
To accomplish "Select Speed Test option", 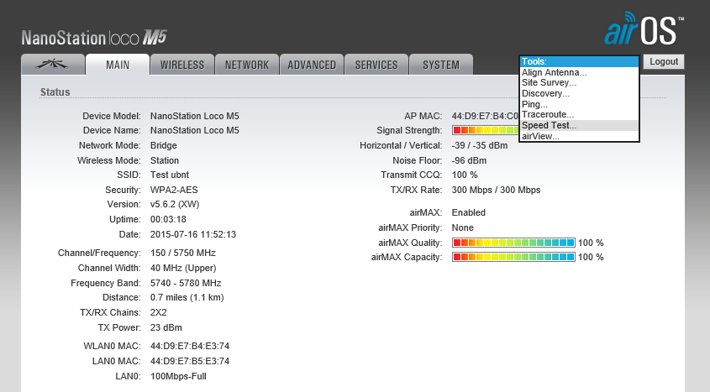I will pyautogui.click(x=550, y=125).
